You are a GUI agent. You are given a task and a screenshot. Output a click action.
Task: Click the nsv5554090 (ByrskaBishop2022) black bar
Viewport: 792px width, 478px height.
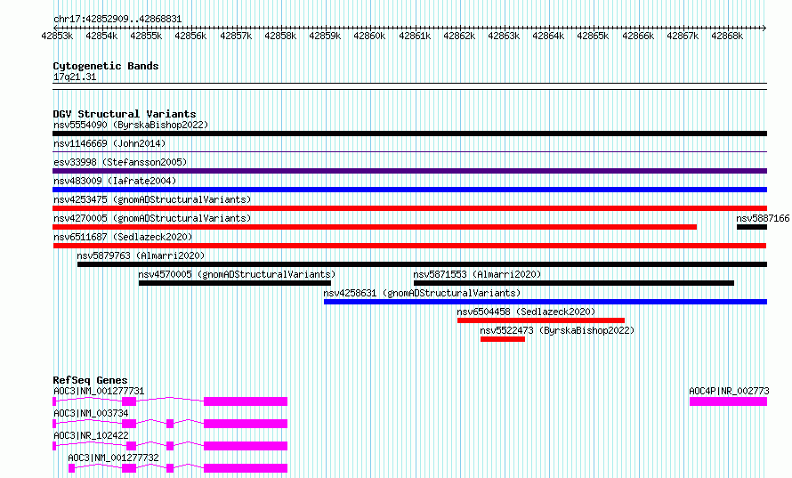coord(409,134)
